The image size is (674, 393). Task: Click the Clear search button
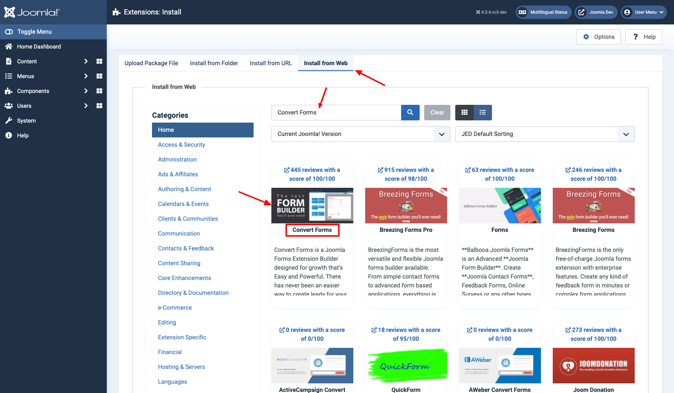437,113
